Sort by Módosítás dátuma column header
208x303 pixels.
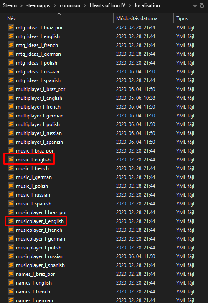[x=137, y=18]
